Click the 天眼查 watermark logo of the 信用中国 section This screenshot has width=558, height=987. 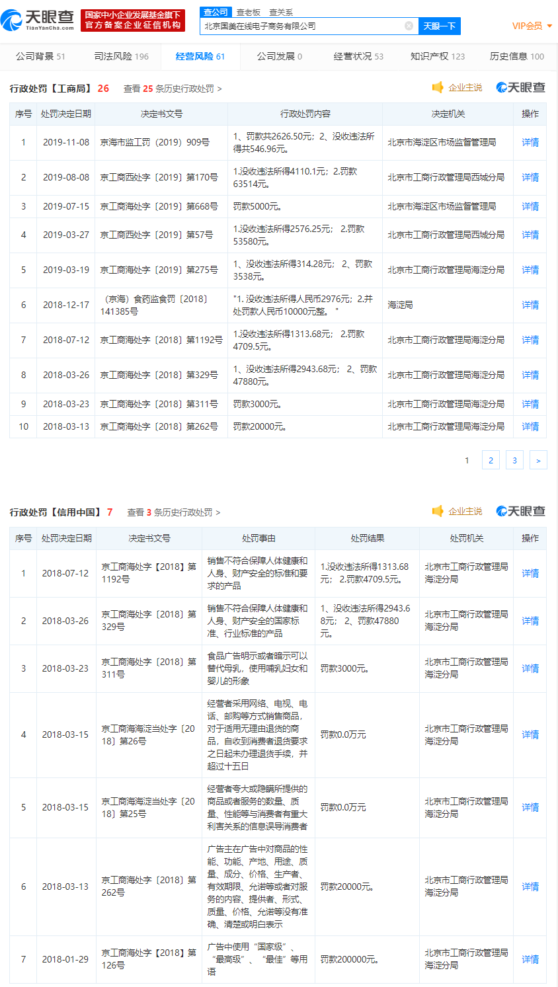point(521,511)
